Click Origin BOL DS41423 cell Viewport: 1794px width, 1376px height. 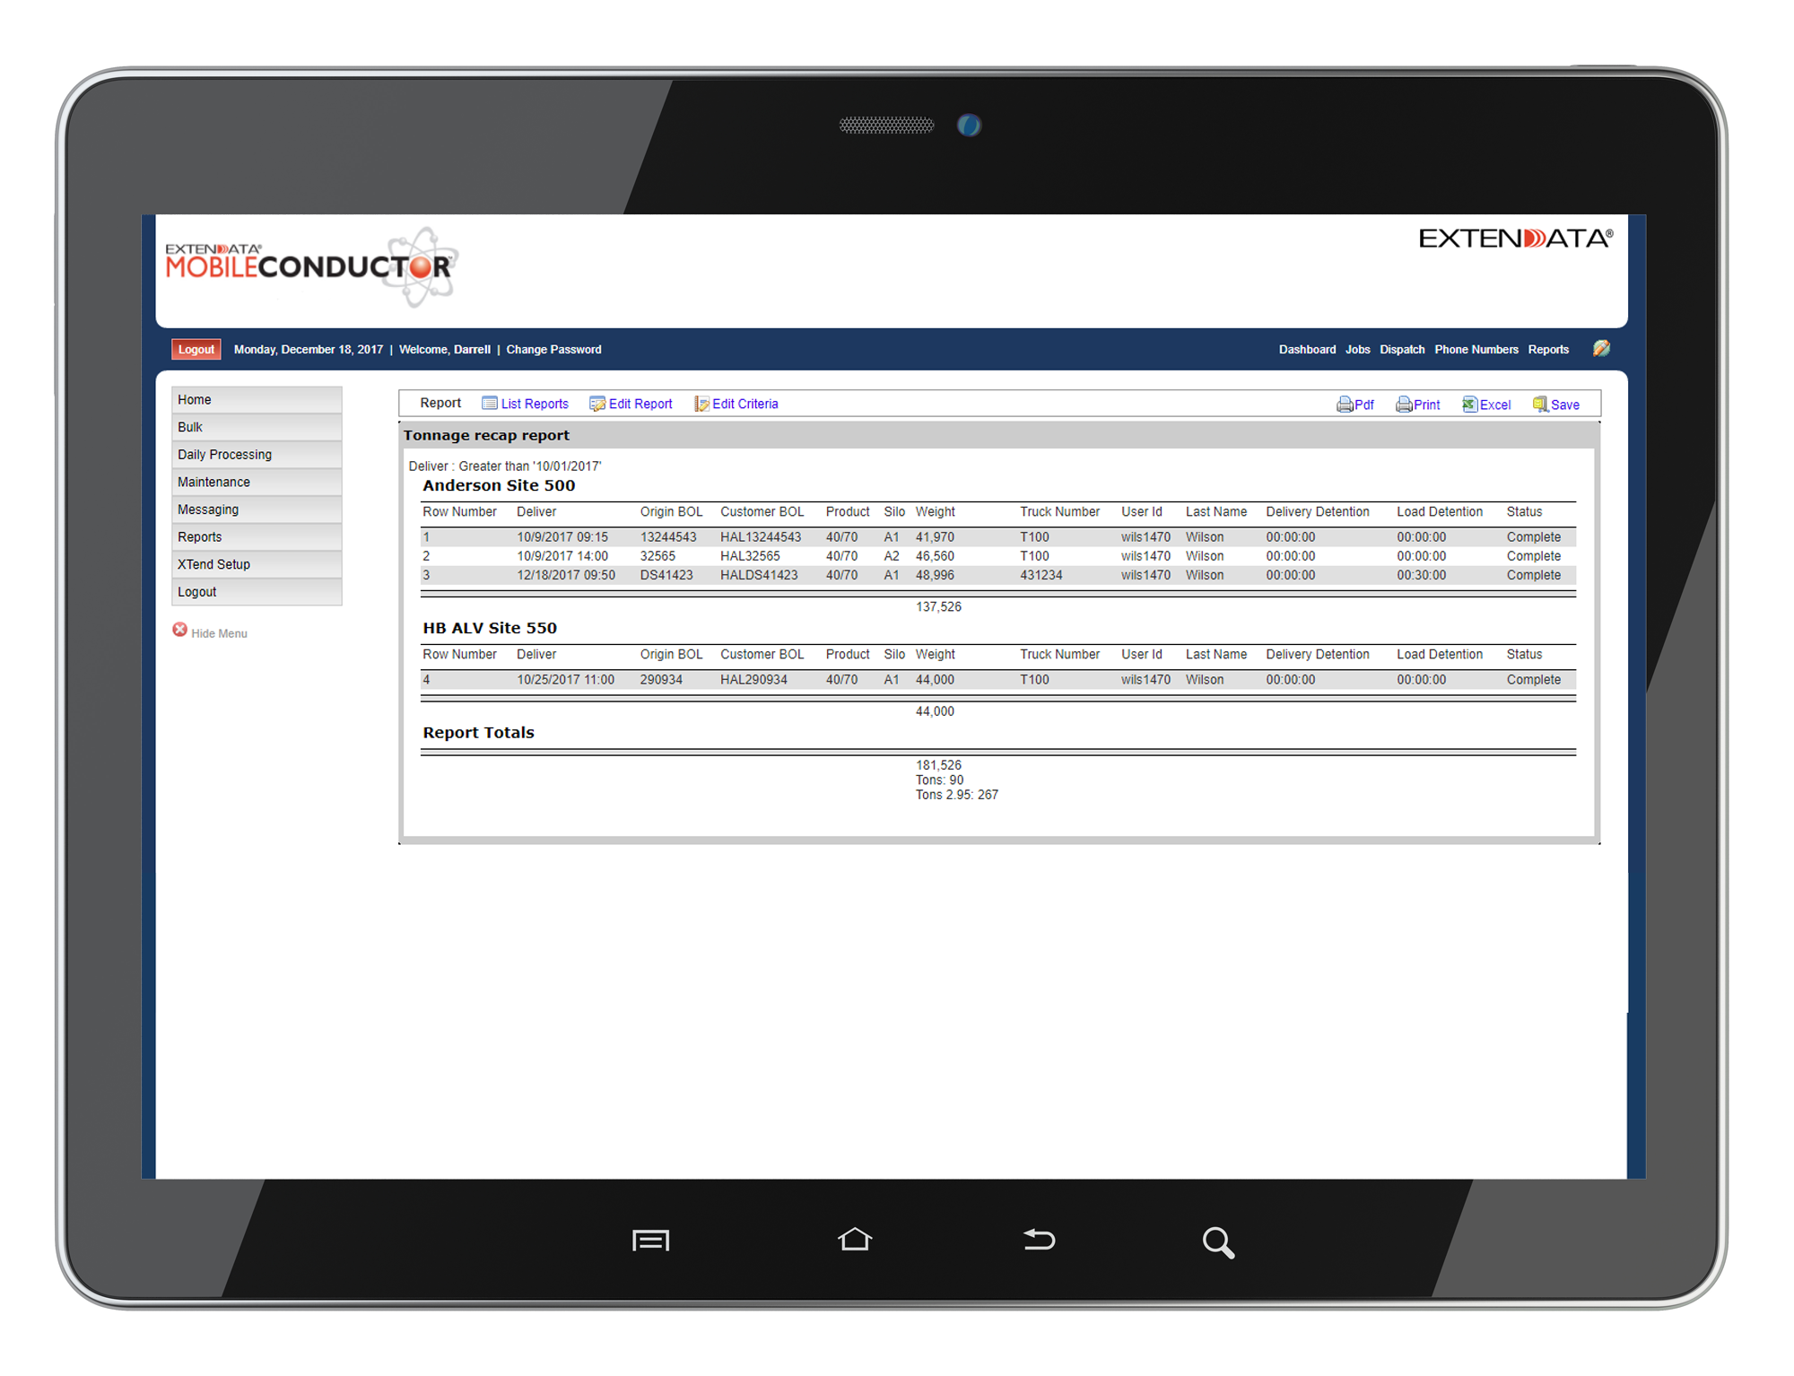tap(666, 575)
